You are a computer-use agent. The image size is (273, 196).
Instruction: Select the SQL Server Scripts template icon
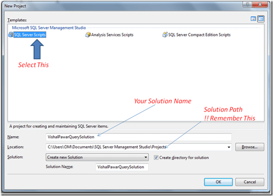click(x=10, y=35)
